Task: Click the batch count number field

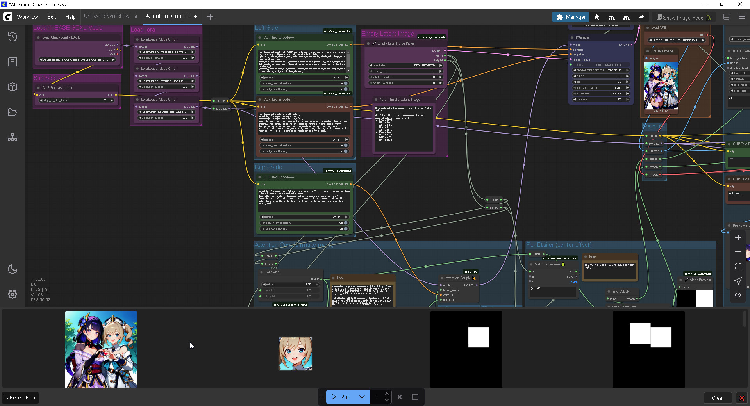Action: (x=377, y=397)
